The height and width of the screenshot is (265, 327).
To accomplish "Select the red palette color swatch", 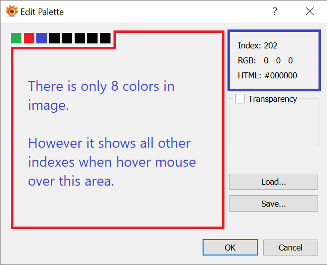I will click(x=29, y=38).
